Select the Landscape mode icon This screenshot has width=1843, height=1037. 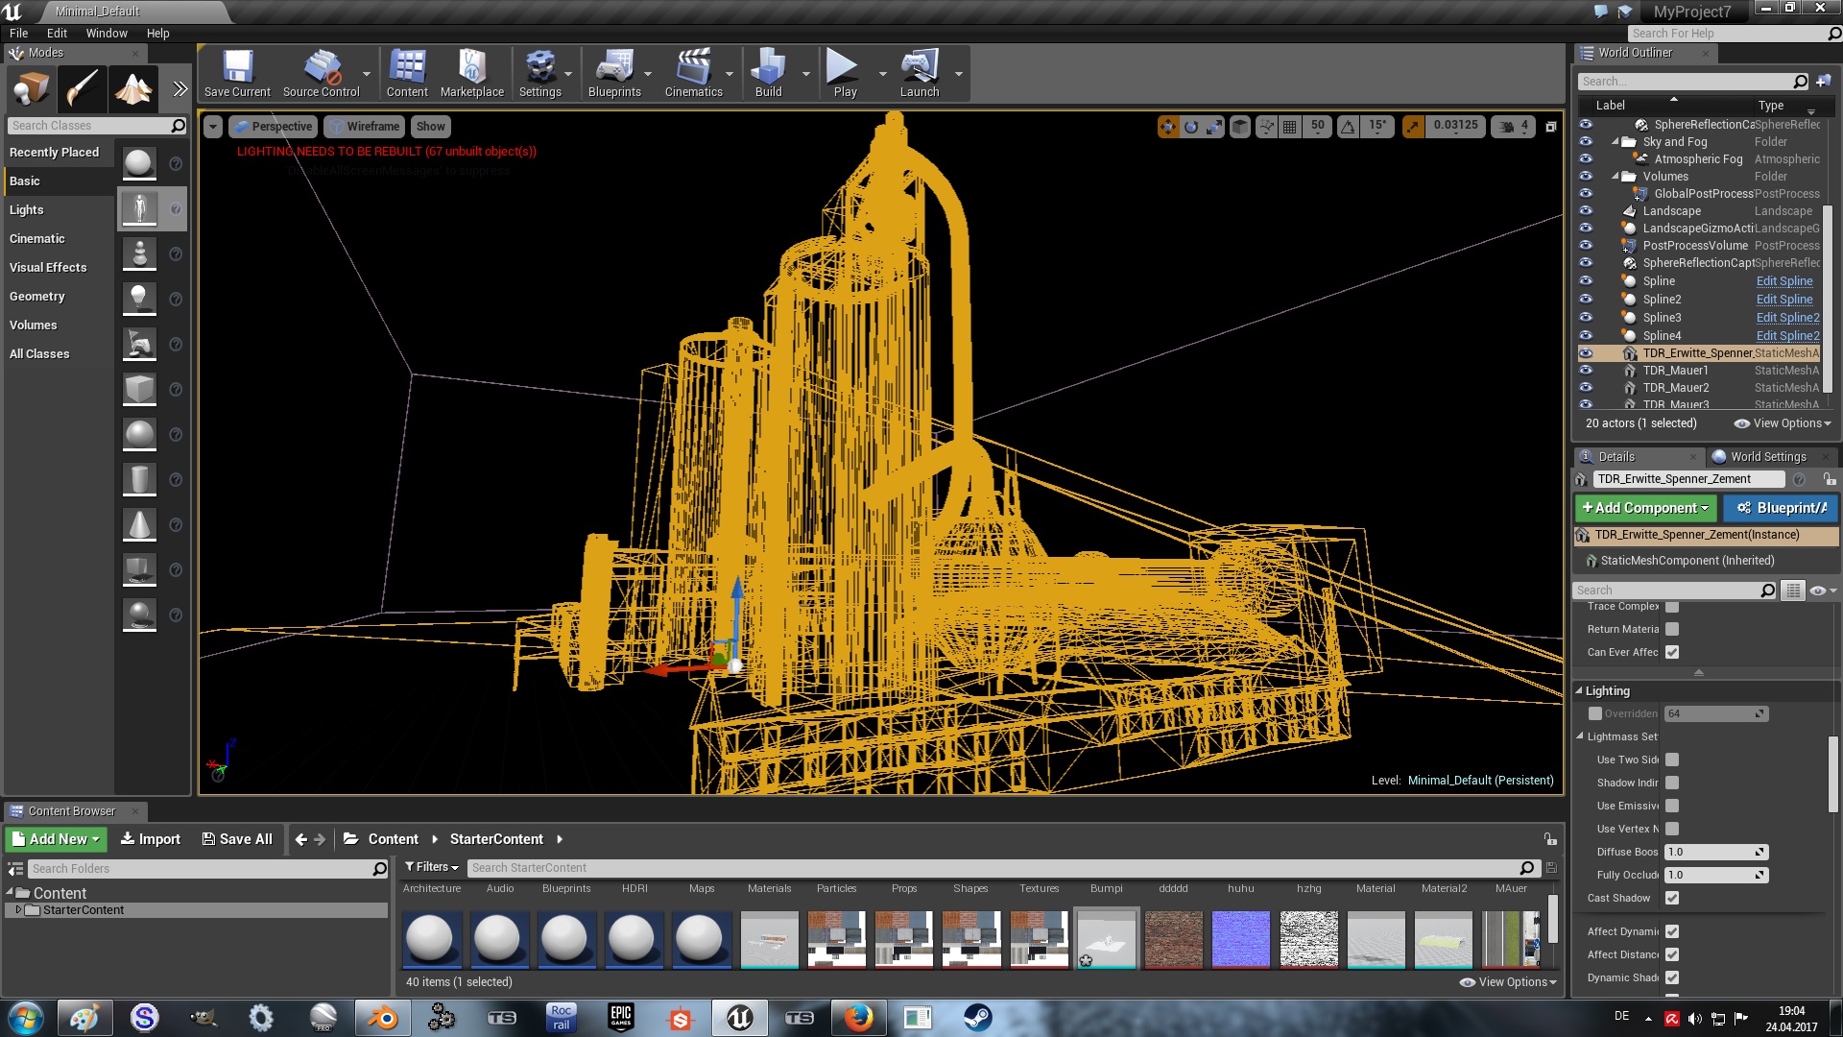(133, 89)
